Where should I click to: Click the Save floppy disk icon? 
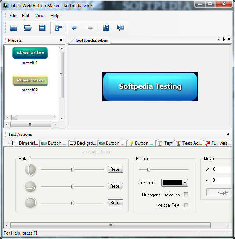point(42,28)
